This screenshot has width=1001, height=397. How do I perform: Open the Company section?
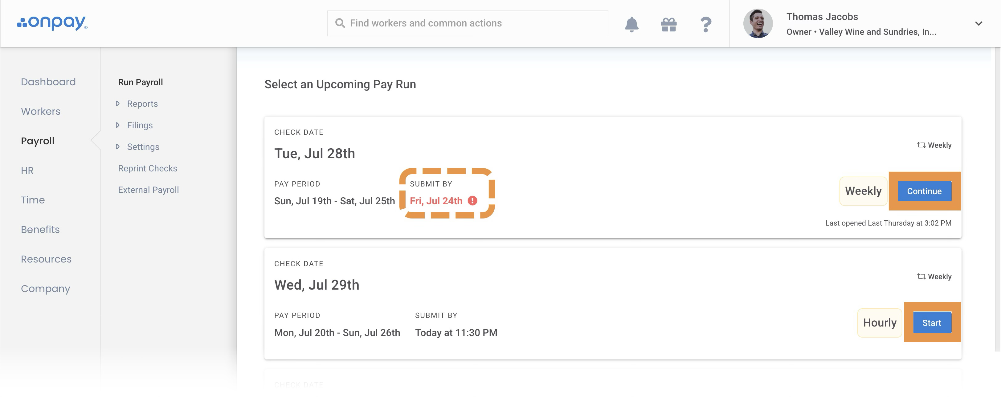pyautogui.click(x=46, y=289)
